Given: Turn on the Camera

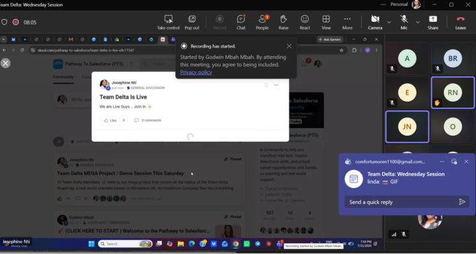Looking at the screenshot, I should coord(376,22).
